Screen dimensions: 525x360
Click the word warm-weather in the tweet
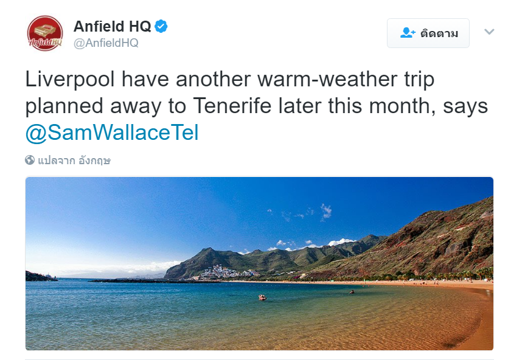pos(316,79)
